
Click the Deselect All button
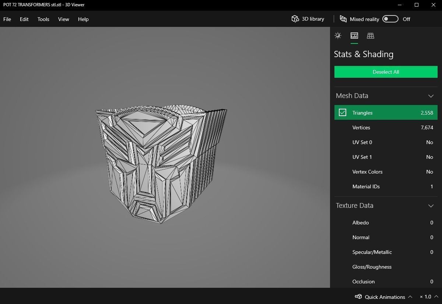[386, 72]
